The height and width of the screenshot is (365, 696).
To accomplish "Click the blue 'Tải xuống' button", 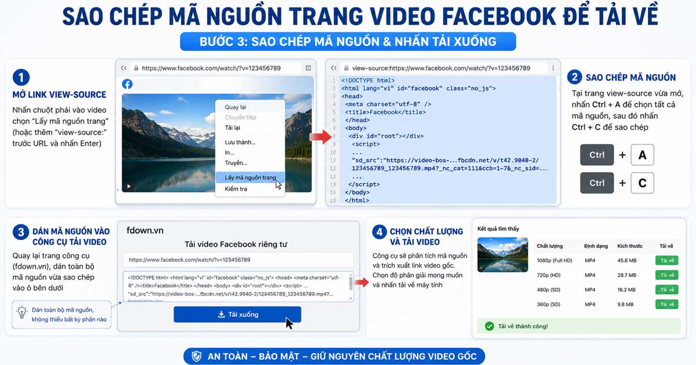I will click(x=237, y=315).
